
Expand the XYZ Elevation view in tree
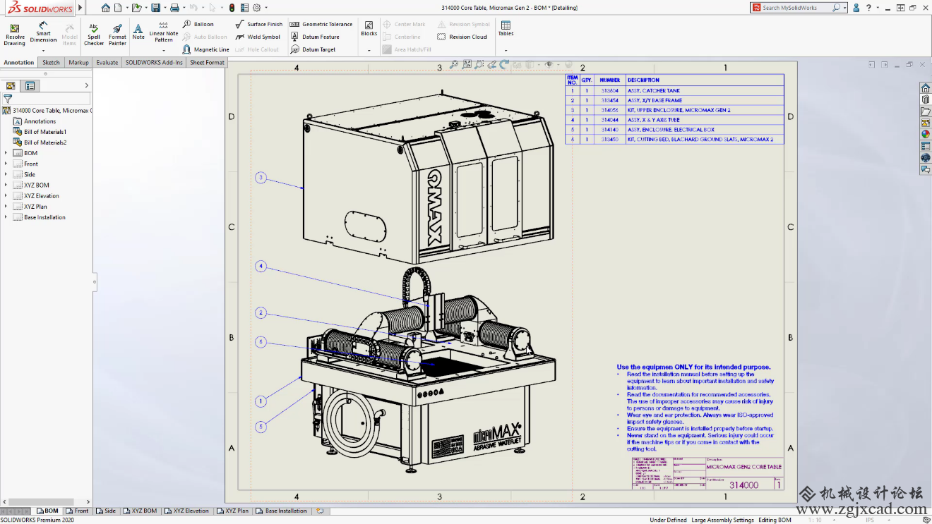(6, 196)
